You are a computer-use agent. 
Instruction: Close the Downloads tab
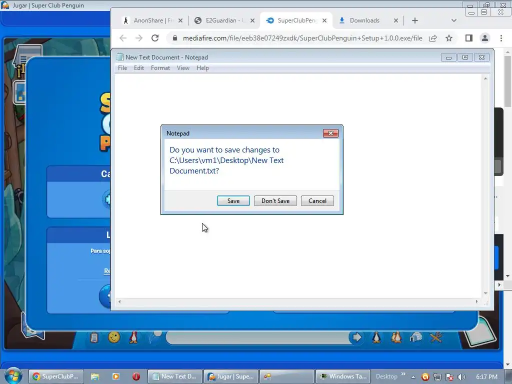(x=396, y=20)
